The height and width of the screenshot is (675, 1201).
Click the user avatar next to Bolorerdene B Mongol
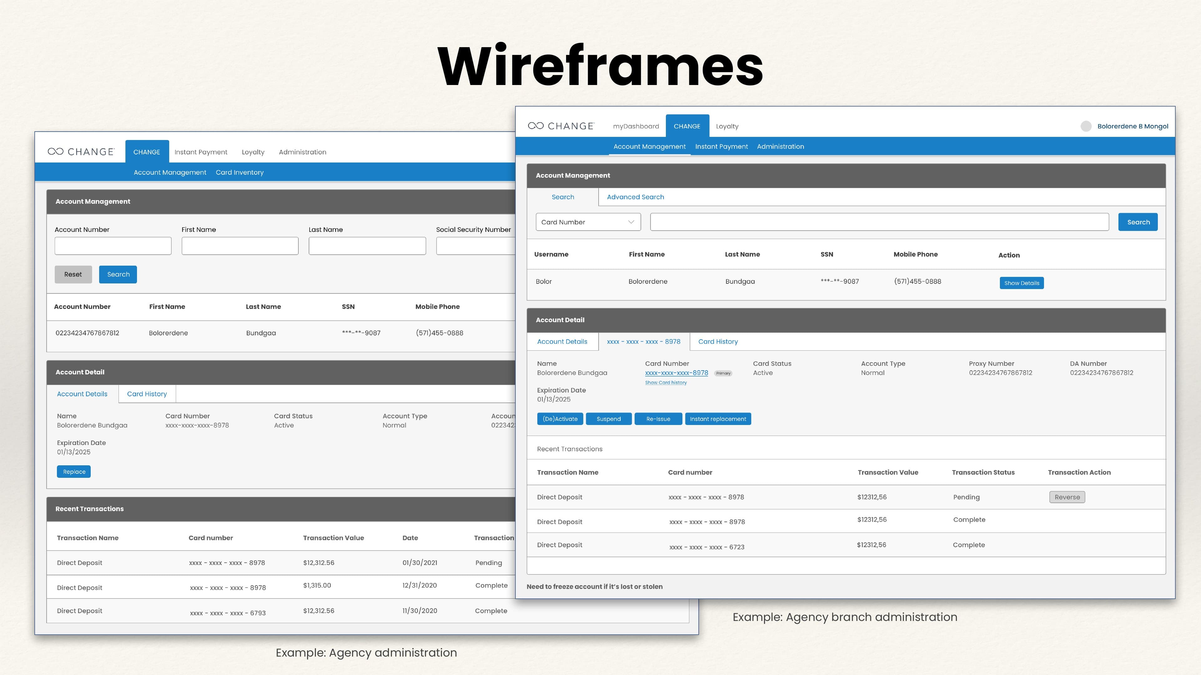(x=1086, y=126)
